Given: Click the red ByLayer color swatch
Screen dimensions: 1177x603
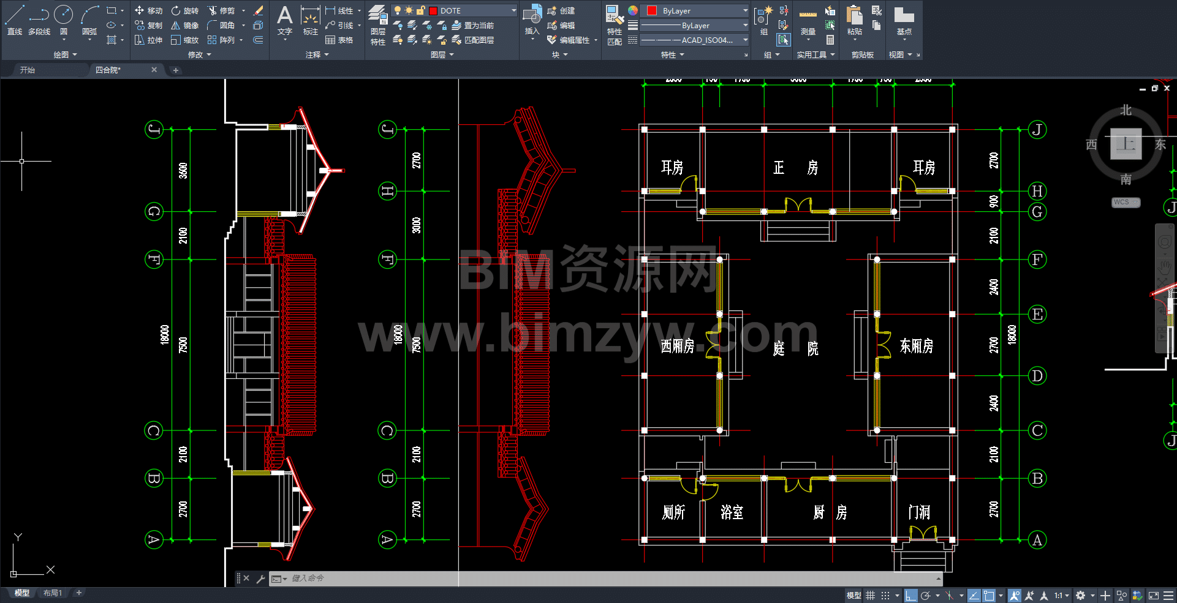Looking at the screenshot, I should click(x=652, y=10).
